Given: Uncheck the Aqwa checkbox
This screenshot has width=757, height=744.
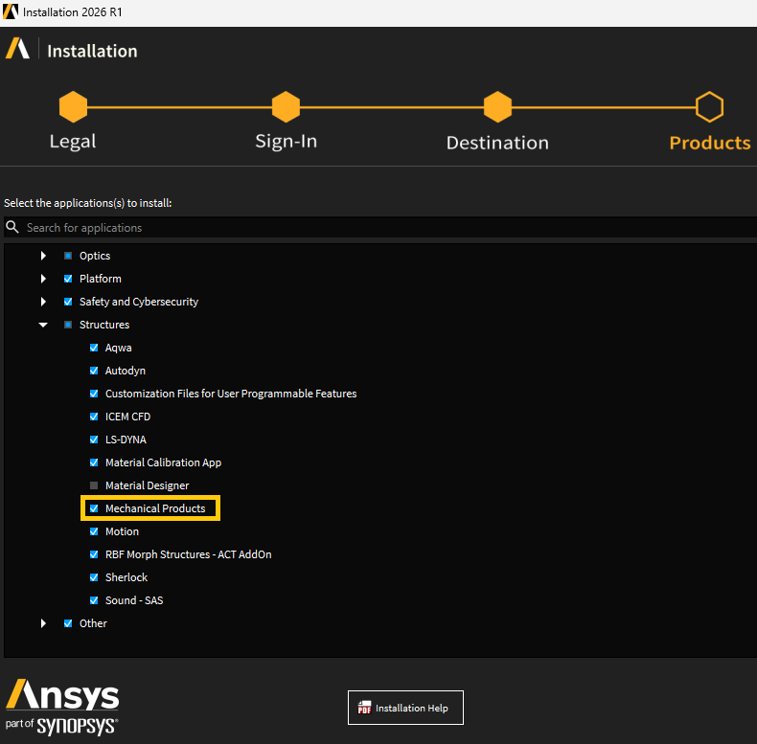Looking at the screenshot, I should pyautogui.click(x=94, y=348).
